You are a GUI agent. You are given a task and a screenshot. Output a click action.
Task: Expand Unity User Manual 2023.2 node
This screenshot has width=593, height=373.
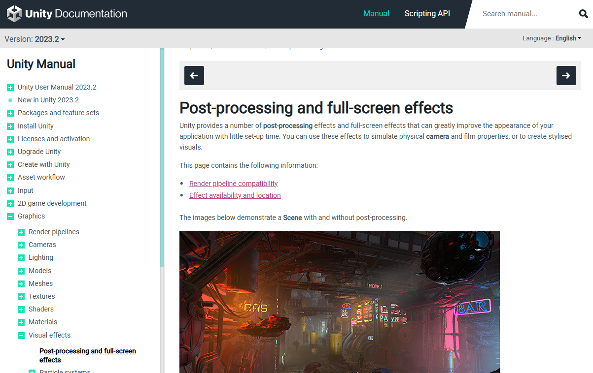10,88
